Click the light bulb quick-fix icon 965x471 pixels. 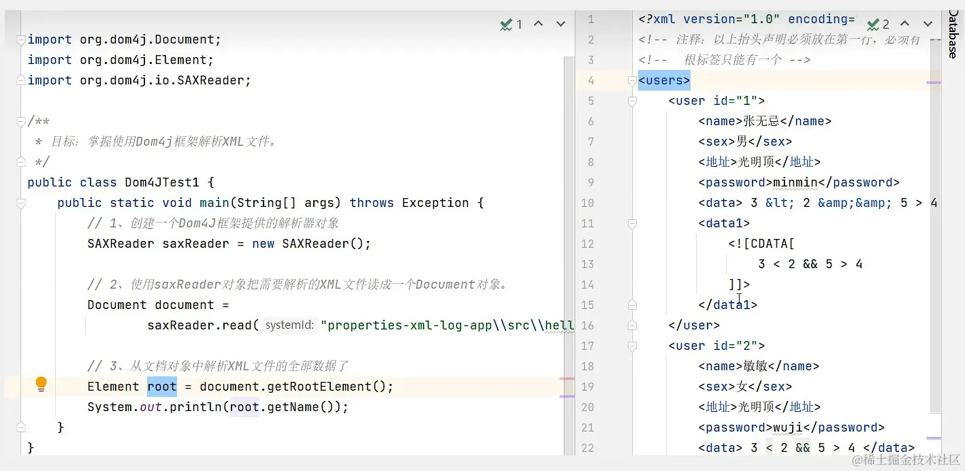point(41,385)
